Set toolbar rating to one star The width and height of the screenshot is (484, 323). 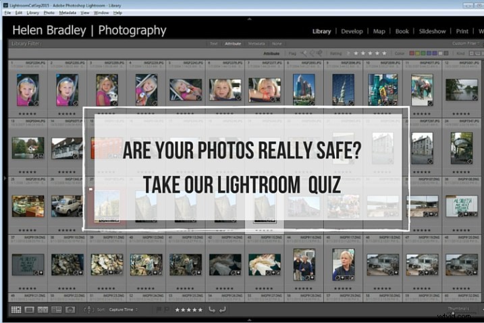178,309
